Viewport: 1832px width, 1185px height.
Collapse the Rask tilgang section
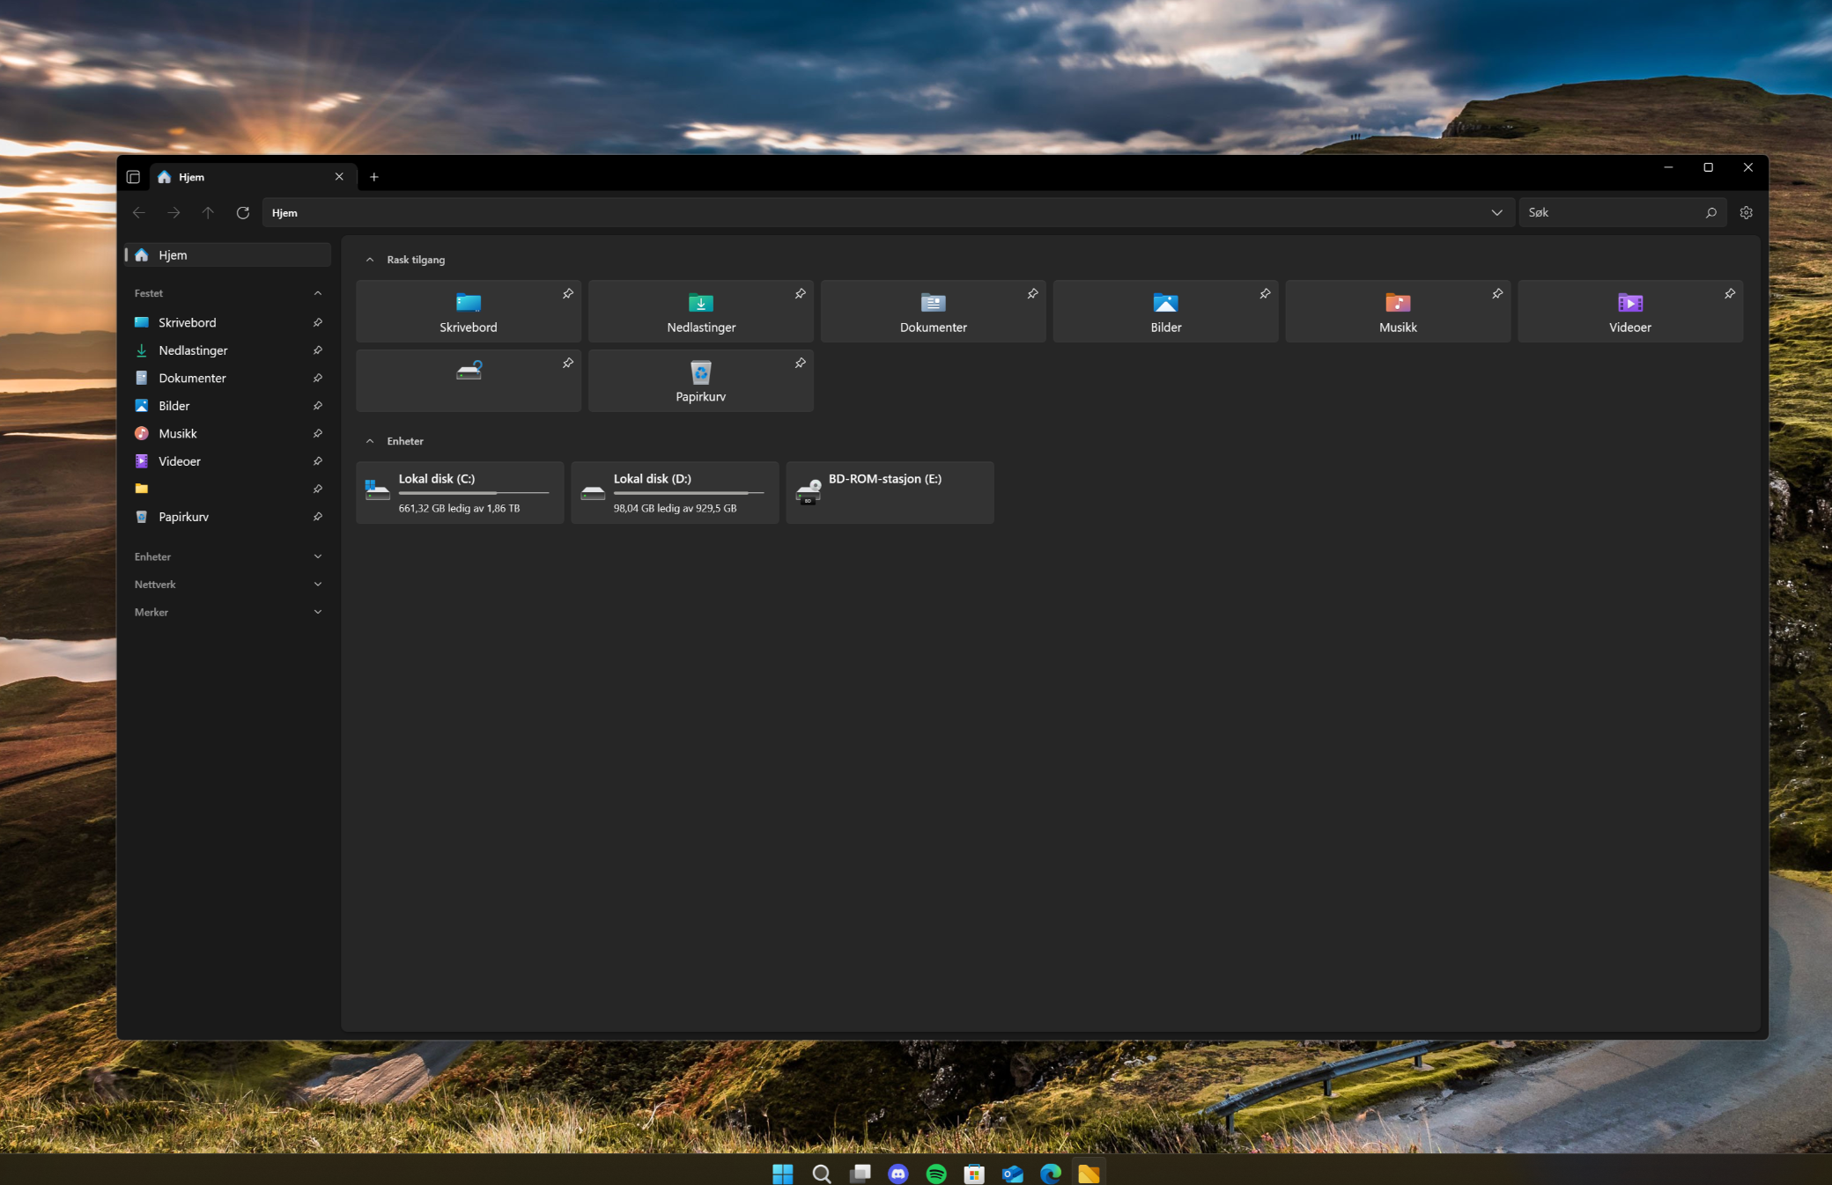pyautogui.click(x=370, y=259)
